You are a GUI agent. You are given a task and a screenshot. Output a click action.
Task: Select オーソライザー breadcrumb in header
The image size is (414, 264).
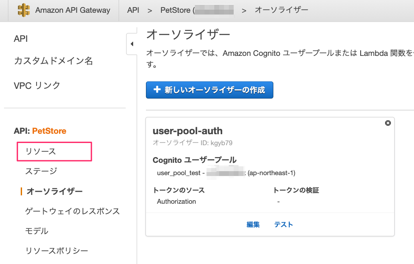click(281, 10)
